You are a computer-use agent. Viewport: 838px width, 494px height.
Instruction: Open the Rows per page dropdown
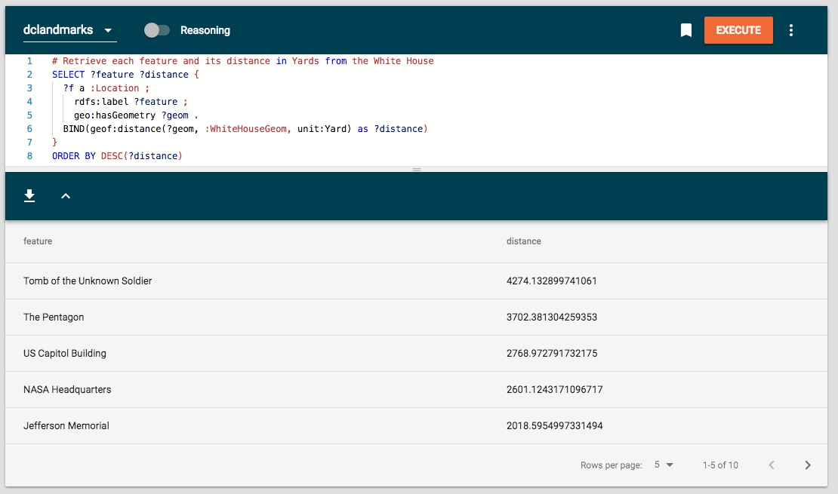pyautogui.click(x=664, y=465)
